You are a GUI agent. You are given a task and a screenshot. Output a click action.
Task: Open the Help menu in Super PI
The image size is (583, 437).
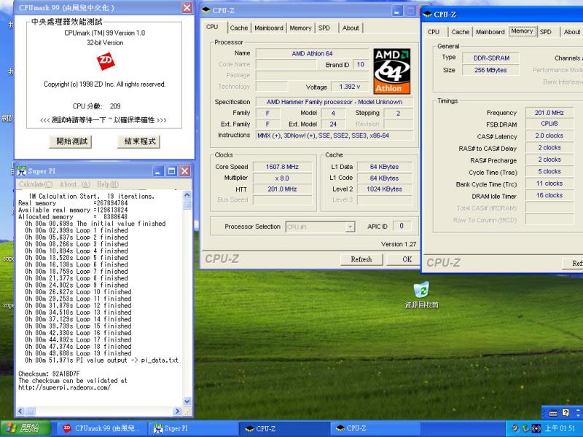tap(107, 184)
